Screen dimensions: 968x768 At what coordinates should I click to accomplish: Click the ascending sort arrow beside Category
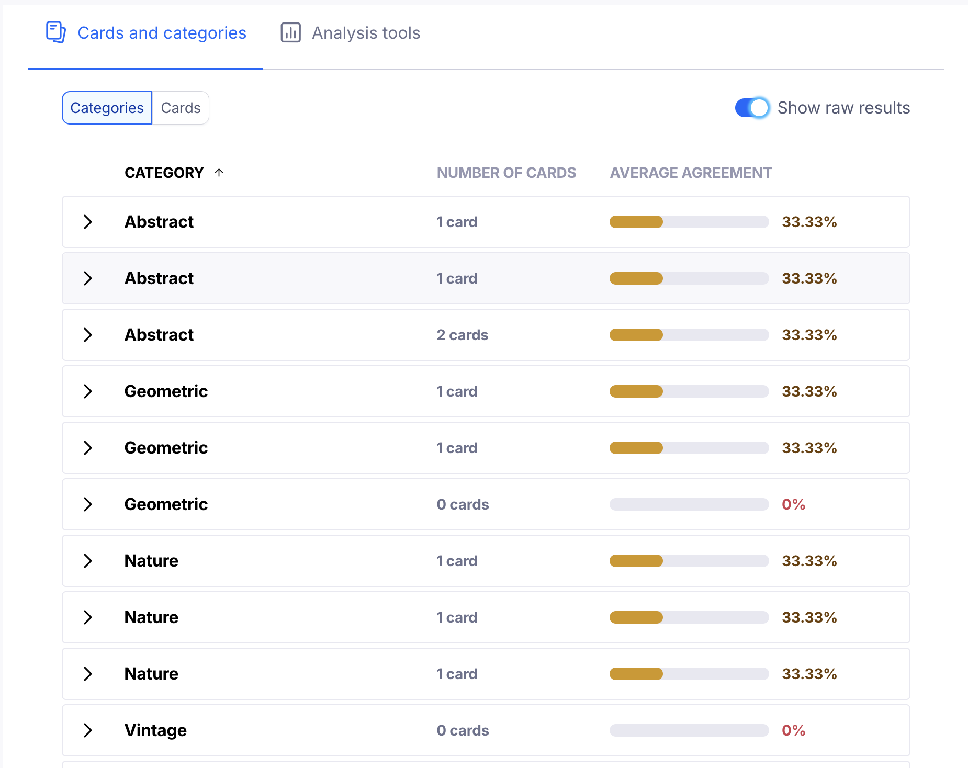219,173
